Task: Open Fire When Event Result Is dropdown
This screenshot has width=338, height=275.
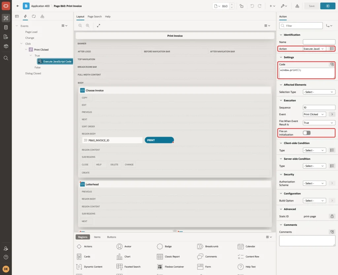Action: point(319,123)
